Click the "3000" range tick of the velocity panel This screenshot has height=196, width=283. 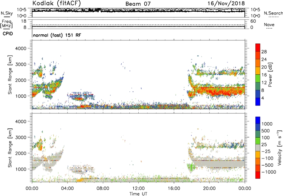pos(21,137)
